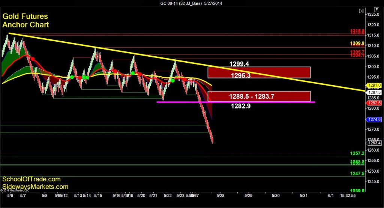The width and height of the screenshot is (384, 208).
Task: Click the red signal dot after the 5/7 peak
Action: (33, 59)
